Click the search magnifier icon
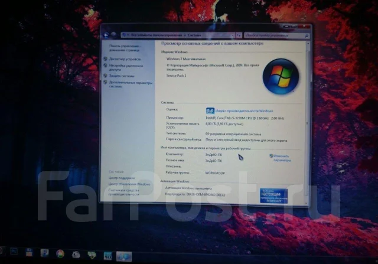 (307, 36)
